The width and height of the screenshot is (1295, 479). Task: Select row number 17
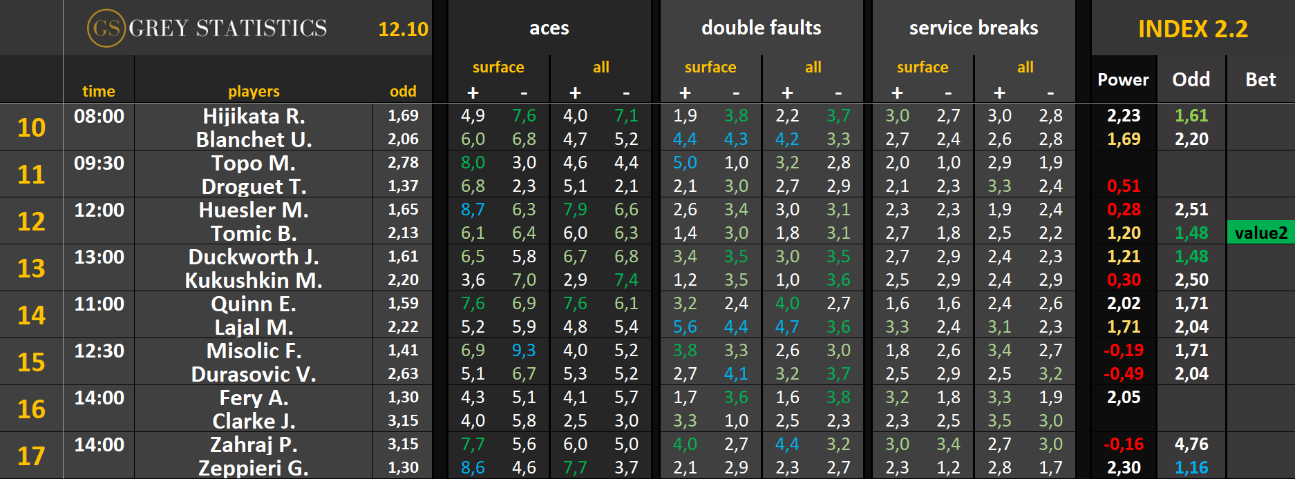(32, 456)
